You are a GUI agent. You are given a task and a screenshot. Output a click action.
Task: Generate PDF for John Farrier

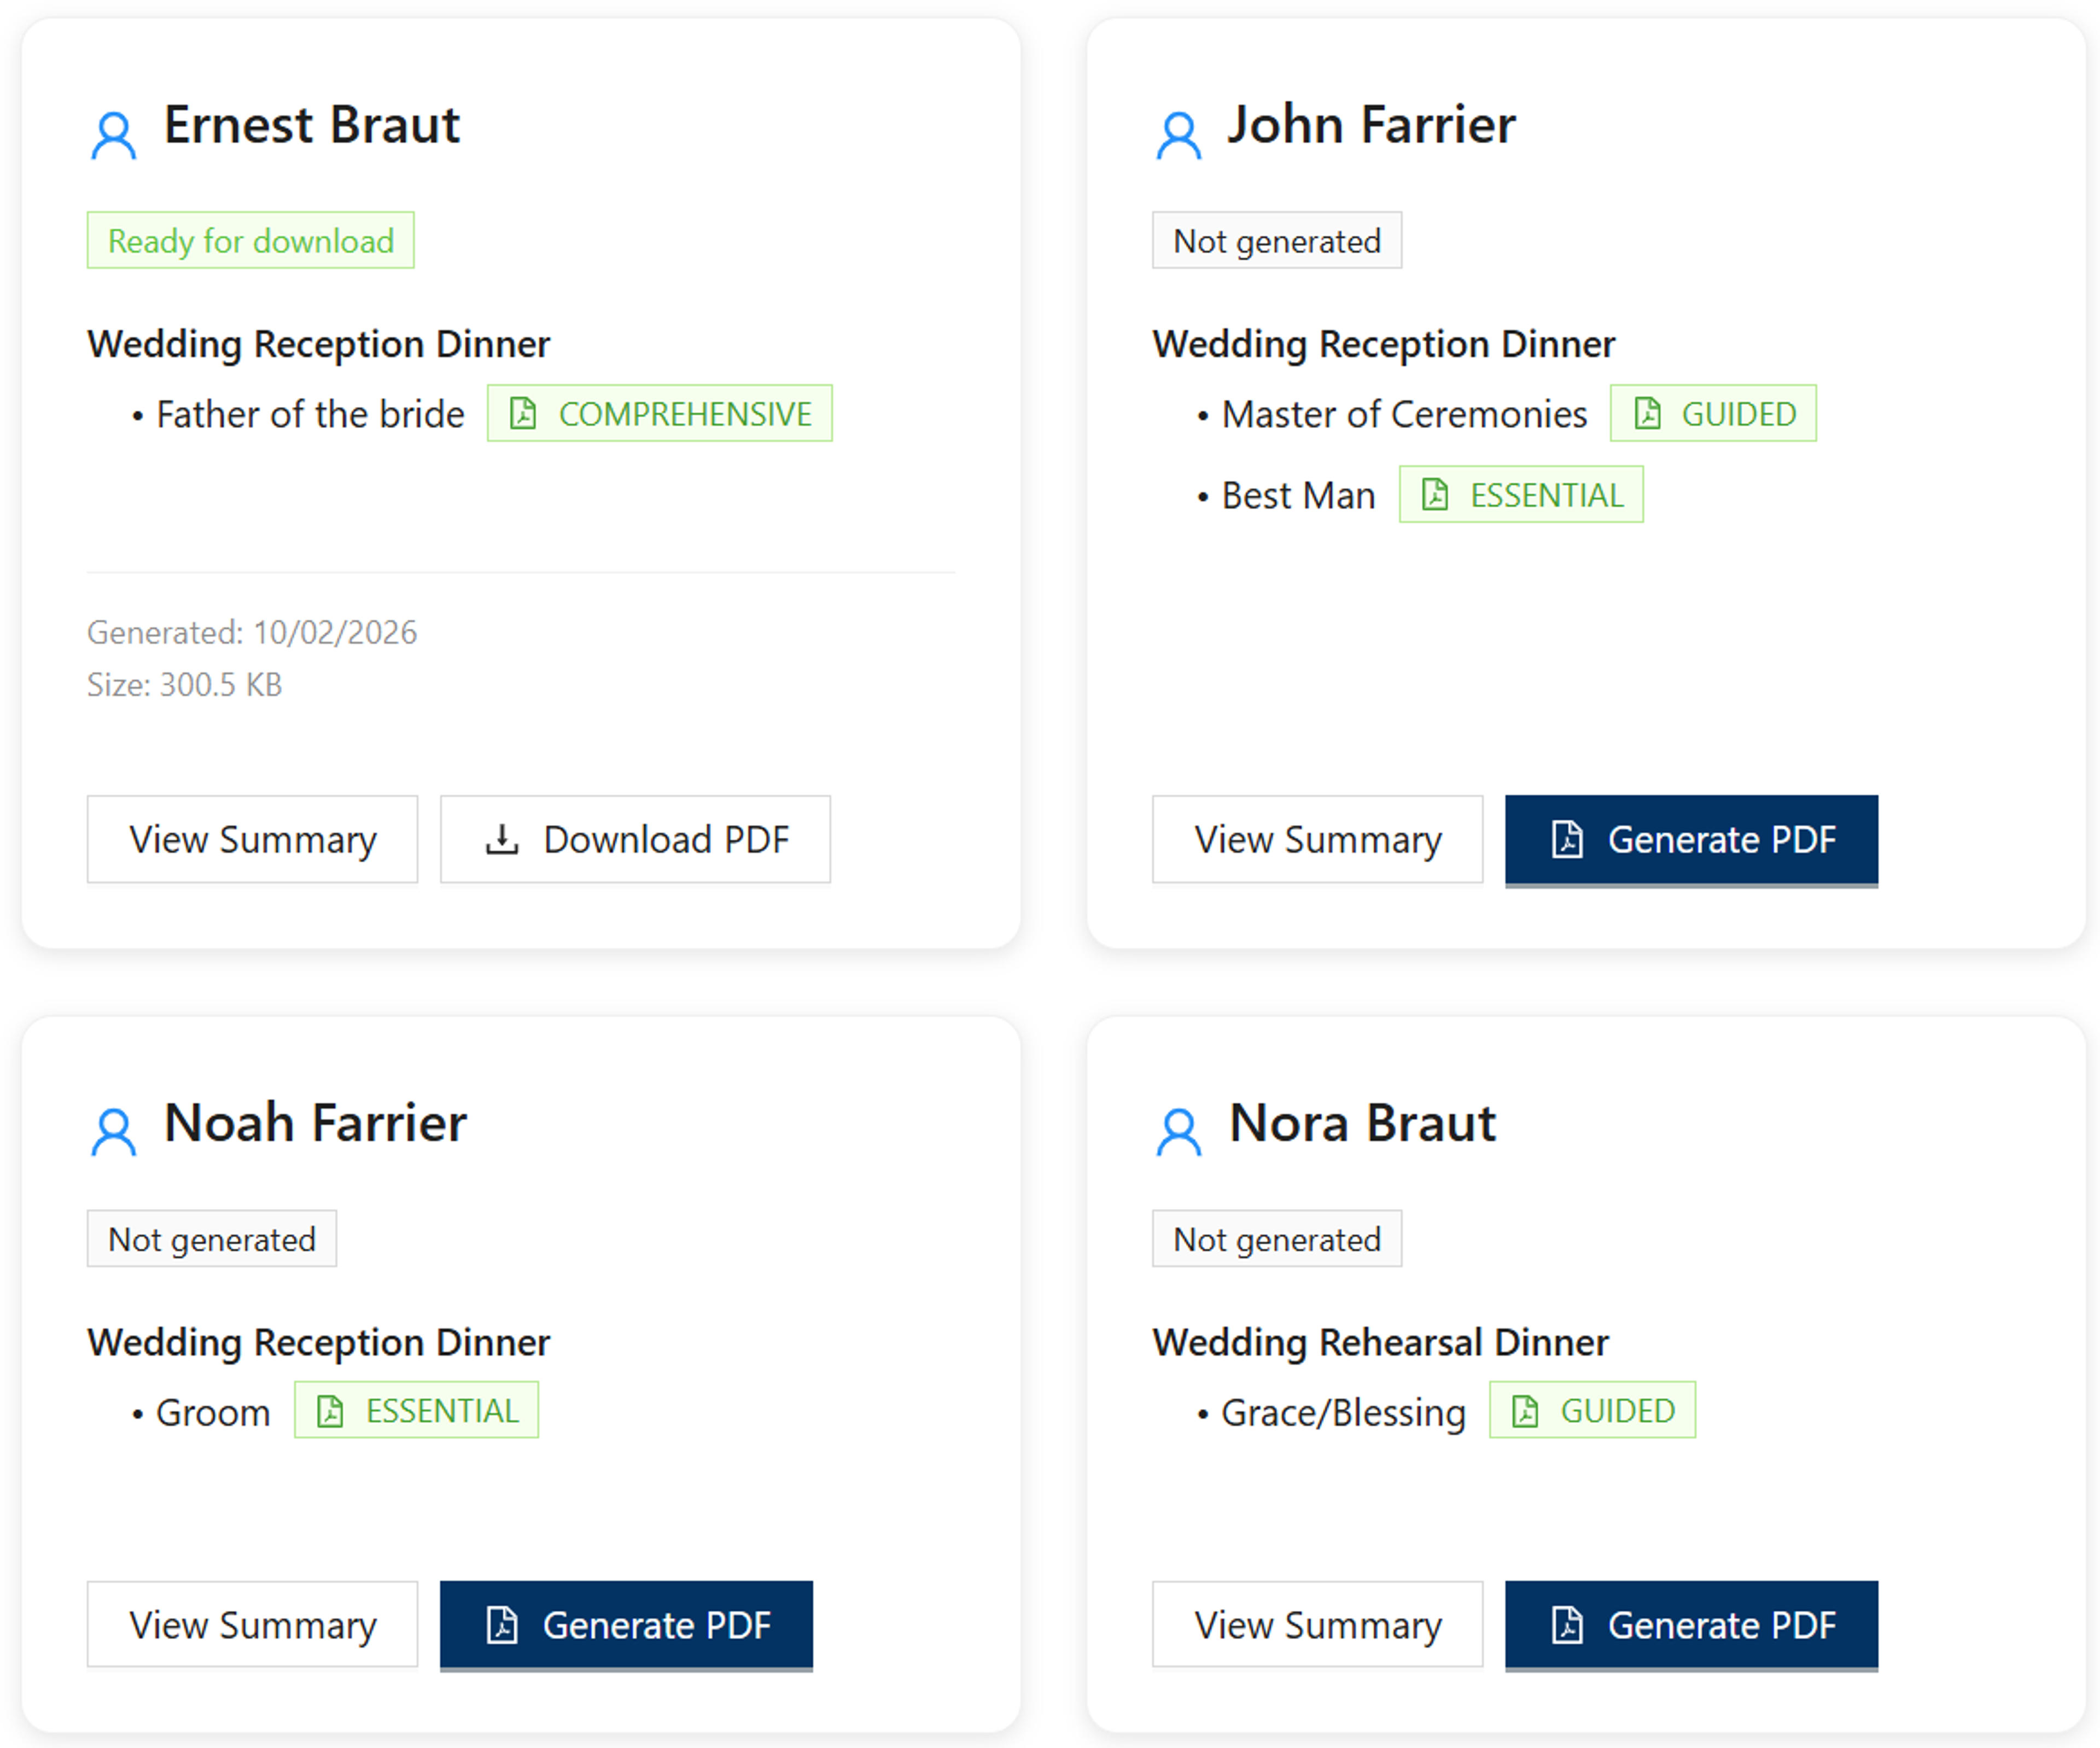click(x=1691, y=840)
